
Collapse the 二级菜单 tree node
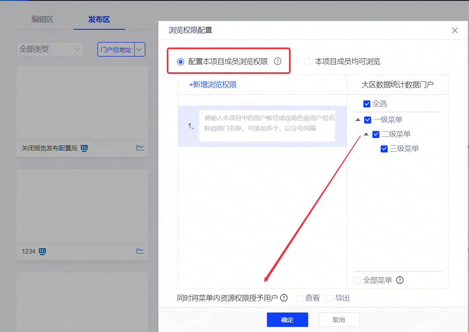[x=366, y=134]
